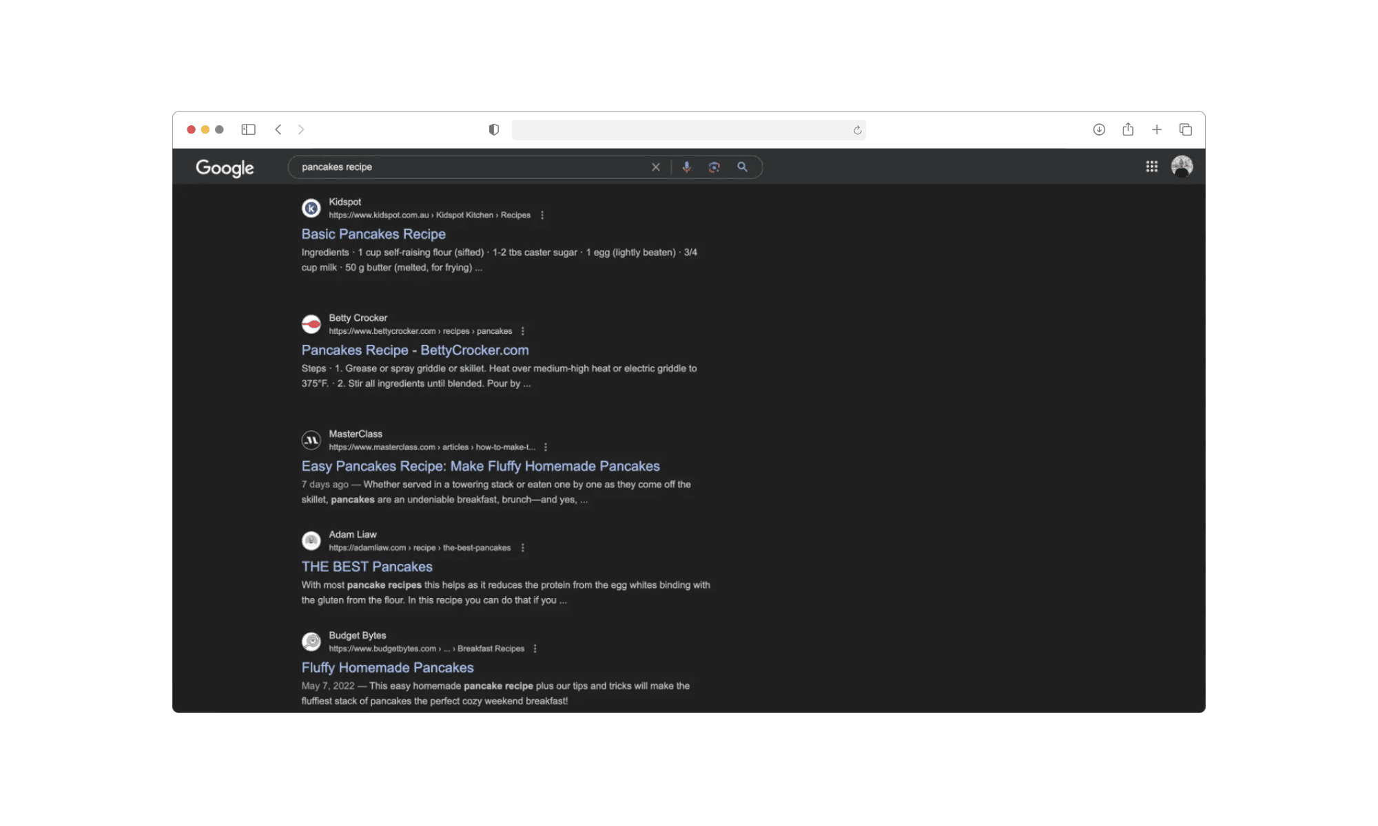The height and width of the screenshot is (826, 1378).
Task: Go forward to the next page
Action: click(x=301, y=129)
